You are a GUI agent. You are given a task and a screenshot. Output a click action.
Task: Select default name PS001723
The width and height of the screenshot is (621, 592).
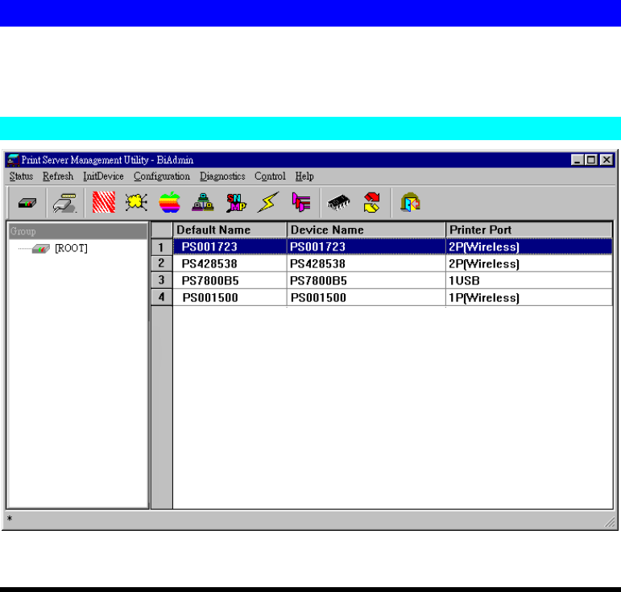coord(230,247)
